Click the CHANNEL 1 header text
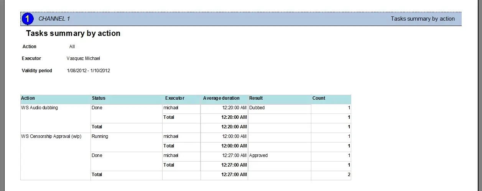 click(x=54, y=19)
